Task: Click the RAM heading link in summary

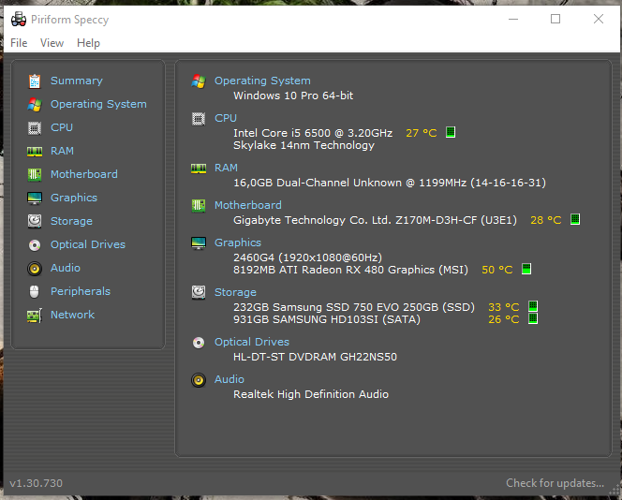Action: point(226,168)
